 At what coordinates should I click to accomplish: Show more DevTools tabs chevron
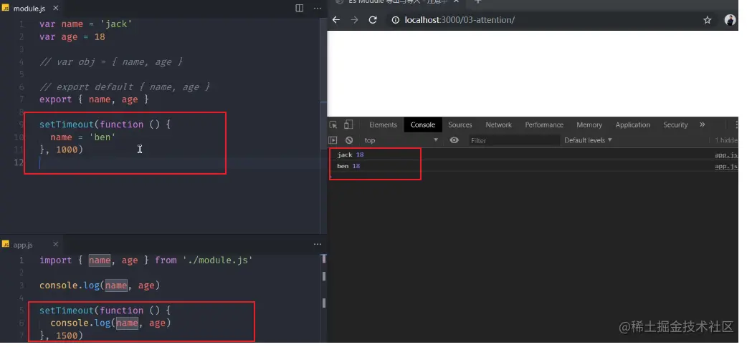702,124
